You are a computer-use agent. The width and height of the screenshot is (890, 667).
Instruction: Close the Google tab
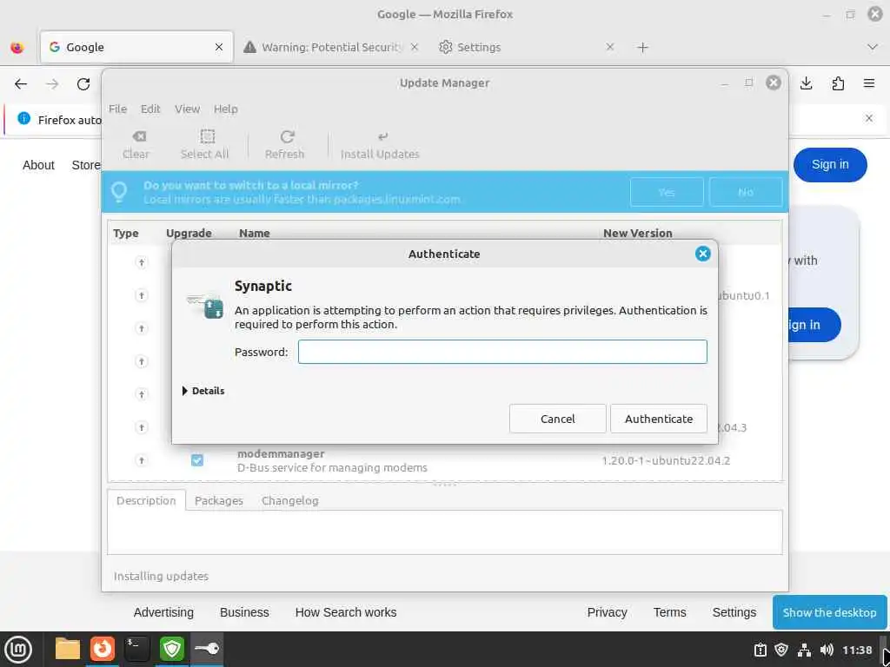(x=218, y=47)
